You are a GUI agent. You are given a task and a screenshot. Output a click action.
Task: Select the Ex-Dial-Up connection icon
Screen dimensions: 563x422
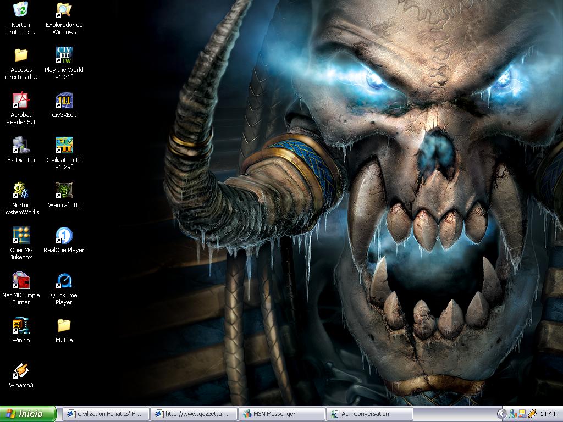tap(21, 145)
